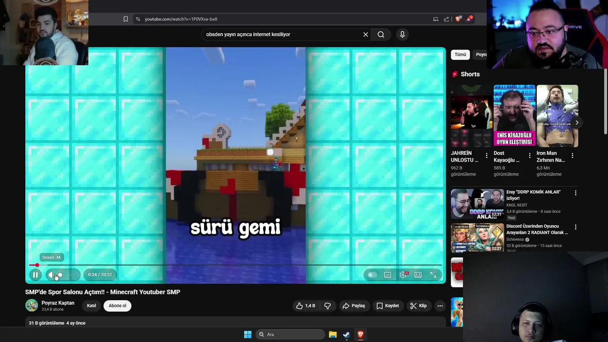Screen dimensions: 608x342
Task: Open the Paylaş share button
Action: [x=354, y=306]
